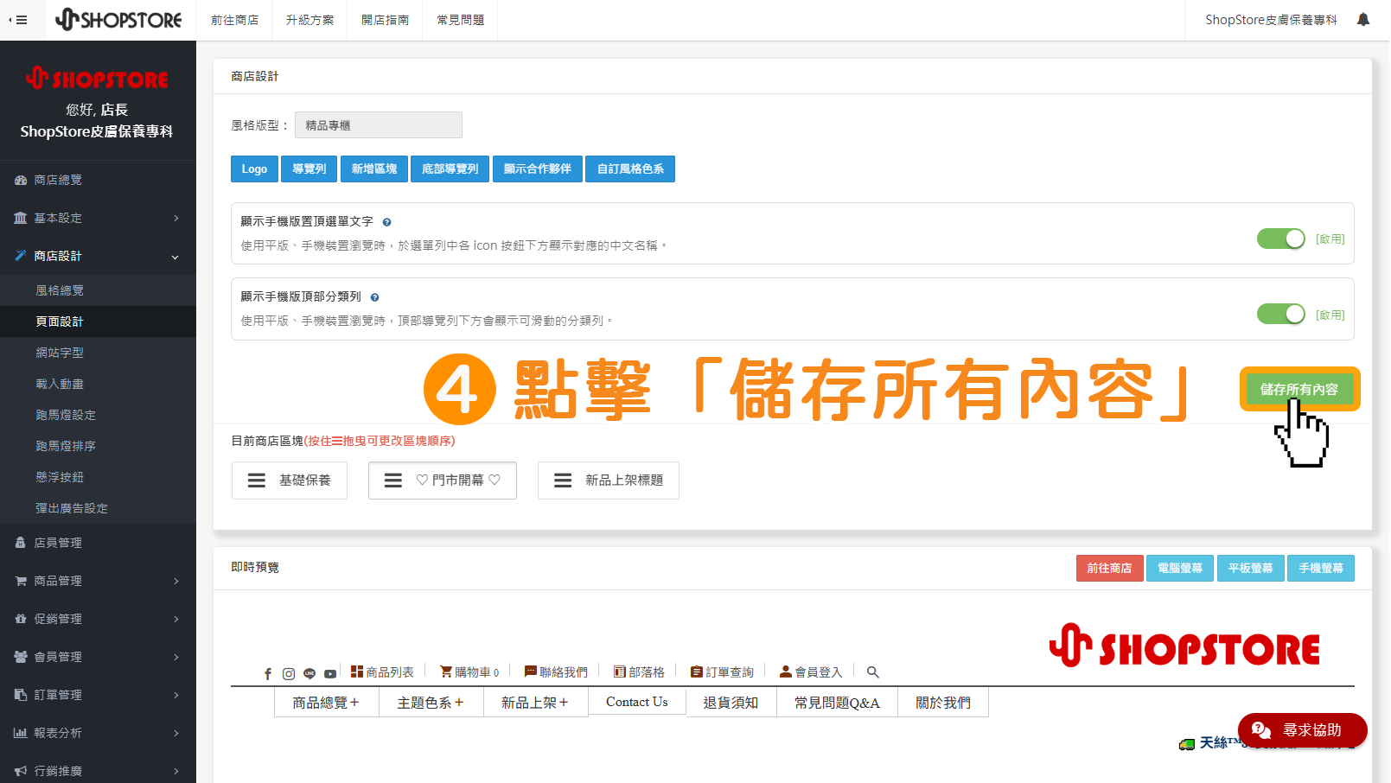Screen dimensions: 1391x783
Task: Click the YouTube icon in the preview
Action: coord(330,674)
